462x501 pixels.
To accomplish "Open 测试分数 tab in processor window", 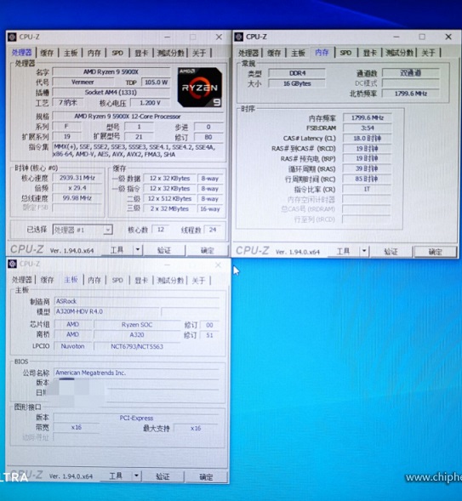I will 170,53.
